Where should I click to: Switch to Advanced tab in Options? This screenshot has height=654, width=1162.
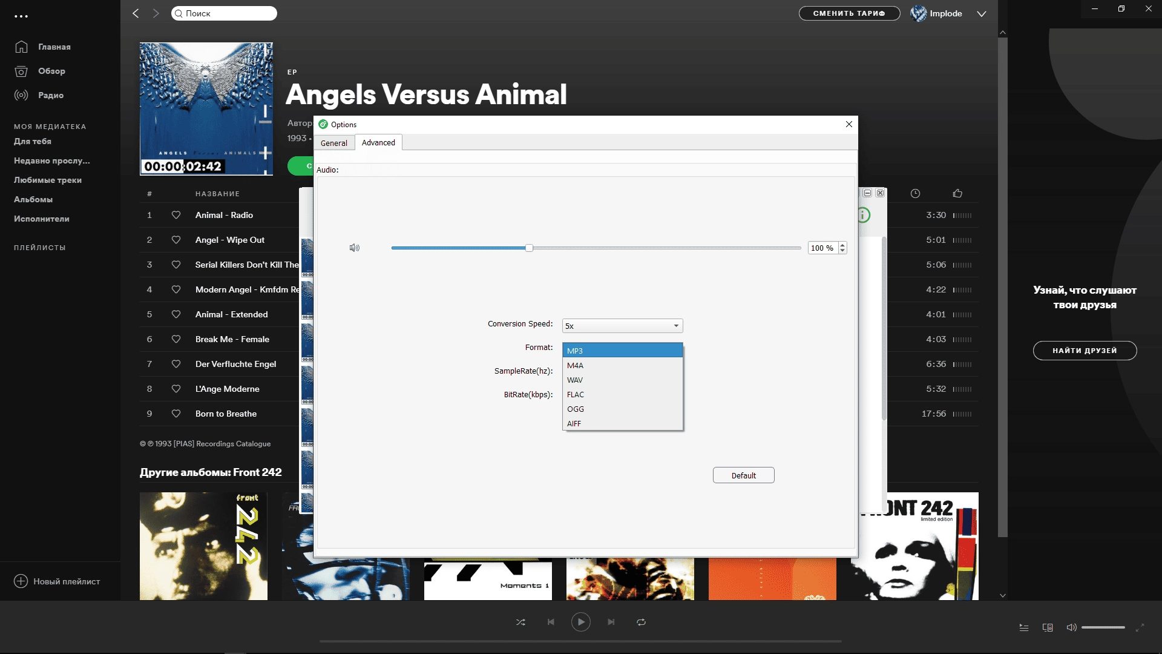pos(378,142)
